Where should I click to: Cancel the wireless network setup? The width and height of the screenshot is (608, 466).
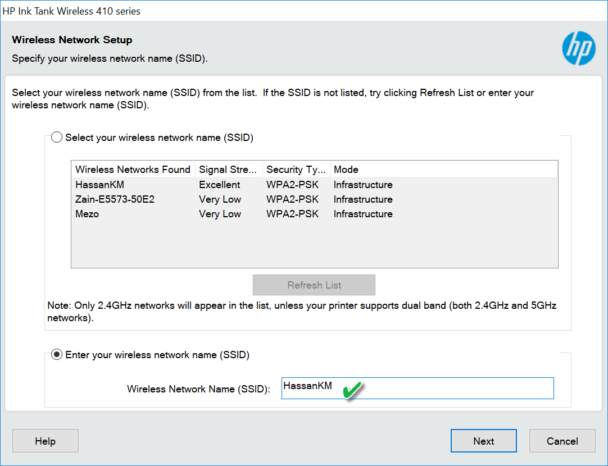(562, 441)
